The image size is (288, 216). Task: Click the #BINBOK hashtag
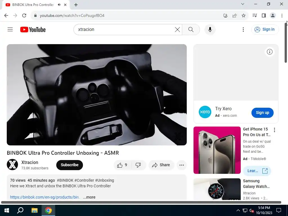(x=65, y=180)
